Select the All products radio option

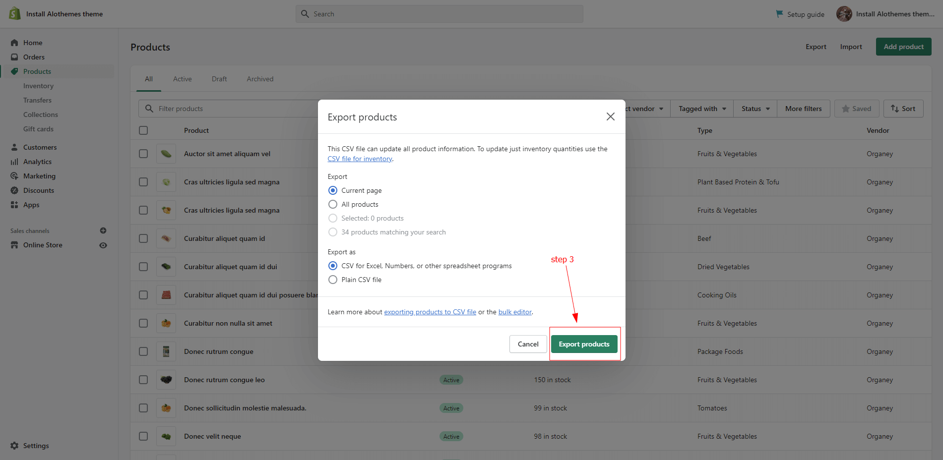coord(333,204)
